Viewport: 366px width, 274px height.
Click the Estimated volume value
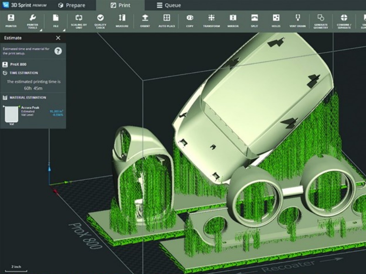(56, 111)
